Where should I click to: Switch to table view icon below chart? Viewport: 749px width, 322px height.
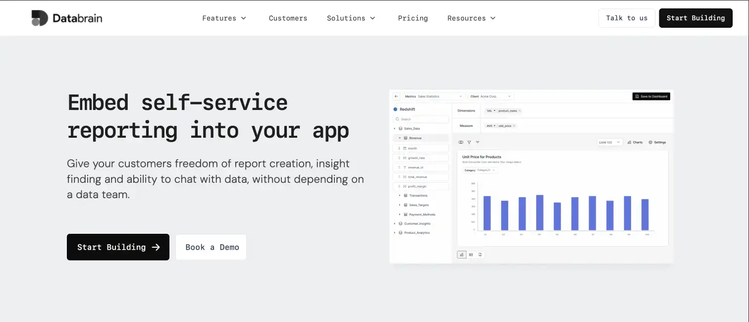click(x=471, y=255)
